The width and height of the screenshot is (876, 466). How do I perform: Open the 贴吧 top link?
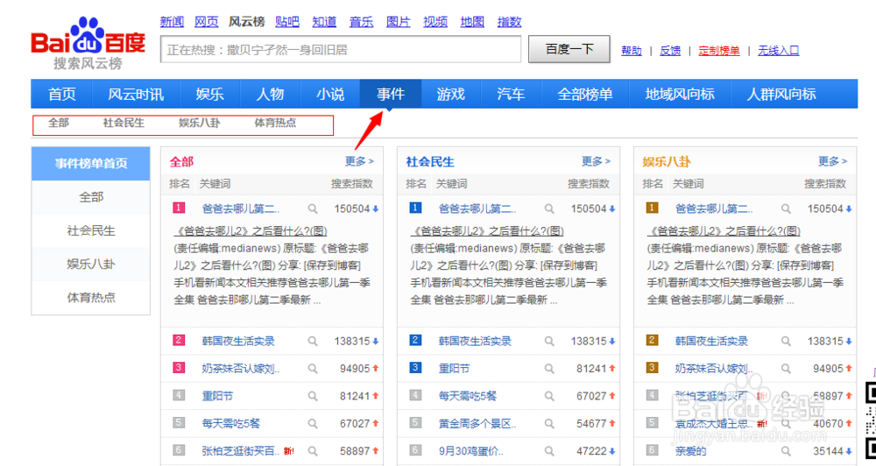point(287,22)
